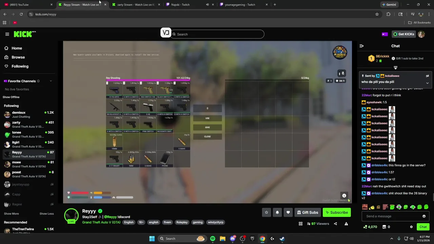
Task: Toggle muted microphone indicator on stream
Action: tap(341, 74)
